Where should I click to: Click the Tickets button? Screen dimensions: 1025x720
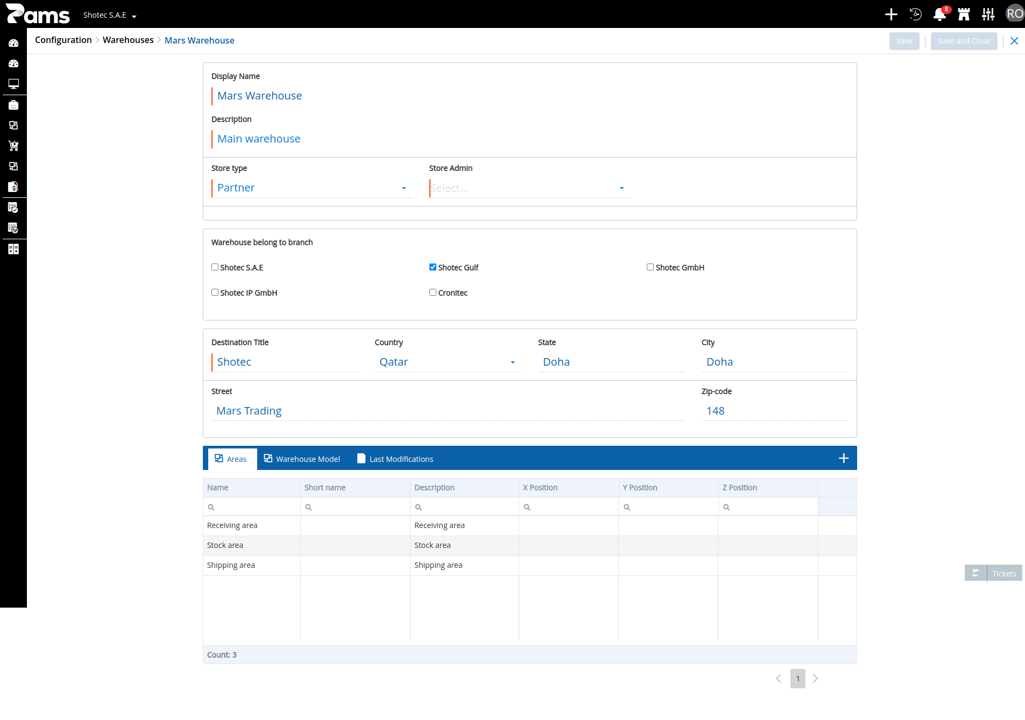point(1004,573)
